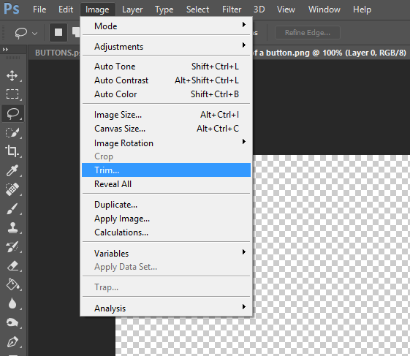Select the Crop tool
The width and height of the screenshot is (410, 356).
point(12,151)
